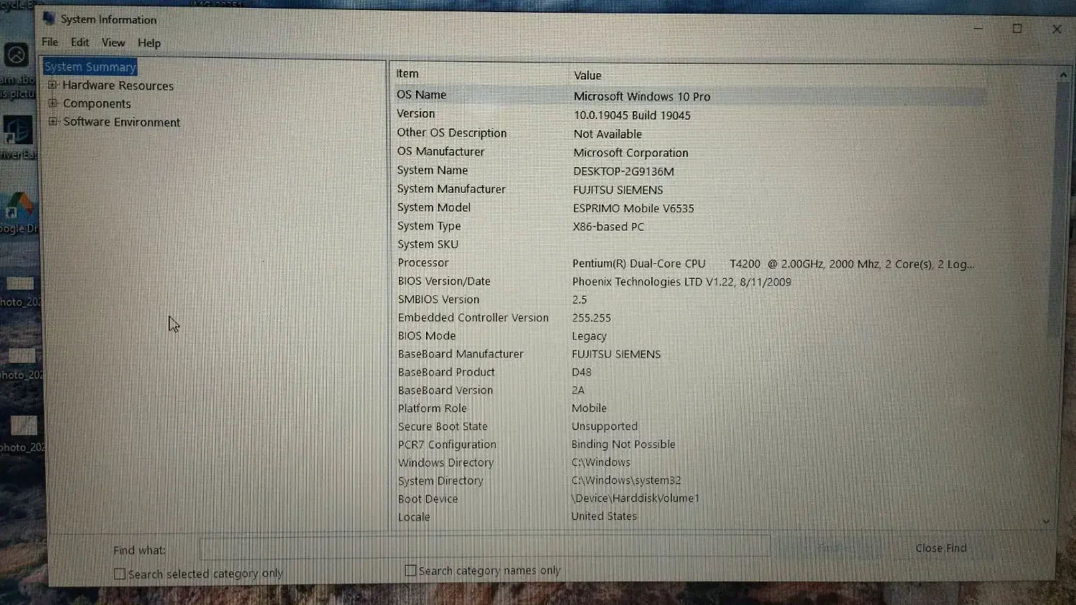Expand the Components tree node

[x=52, y=103]
